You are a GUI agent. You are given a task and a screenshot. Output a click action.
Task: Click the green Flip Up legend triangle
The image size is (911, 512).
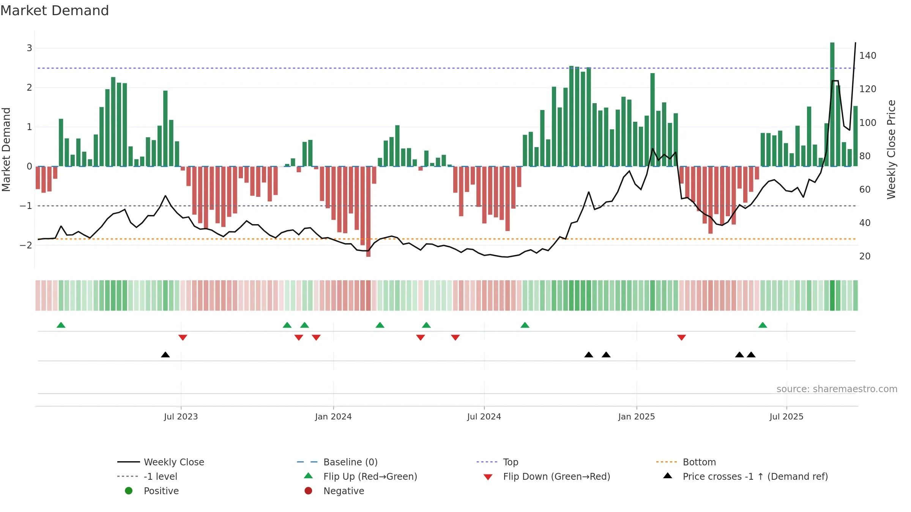(308, 476)
